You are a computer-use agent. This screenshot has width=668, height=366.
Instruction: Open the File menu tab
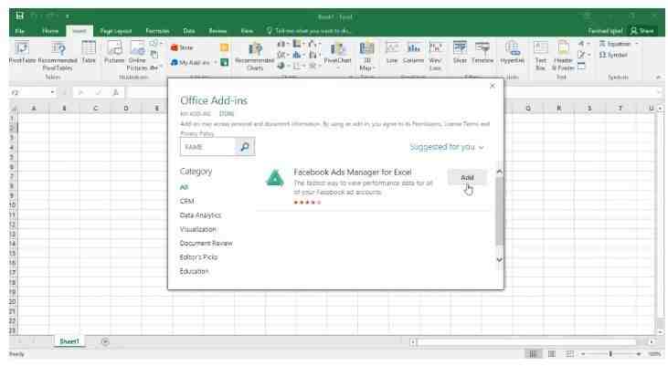19,31
